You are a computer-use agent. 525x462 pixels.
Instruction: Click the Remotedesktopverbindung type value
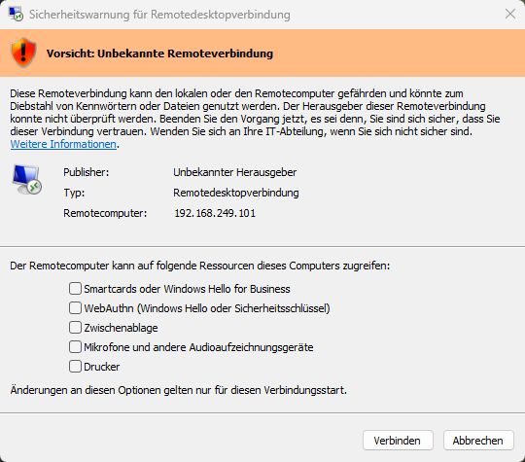click(235, 193)
